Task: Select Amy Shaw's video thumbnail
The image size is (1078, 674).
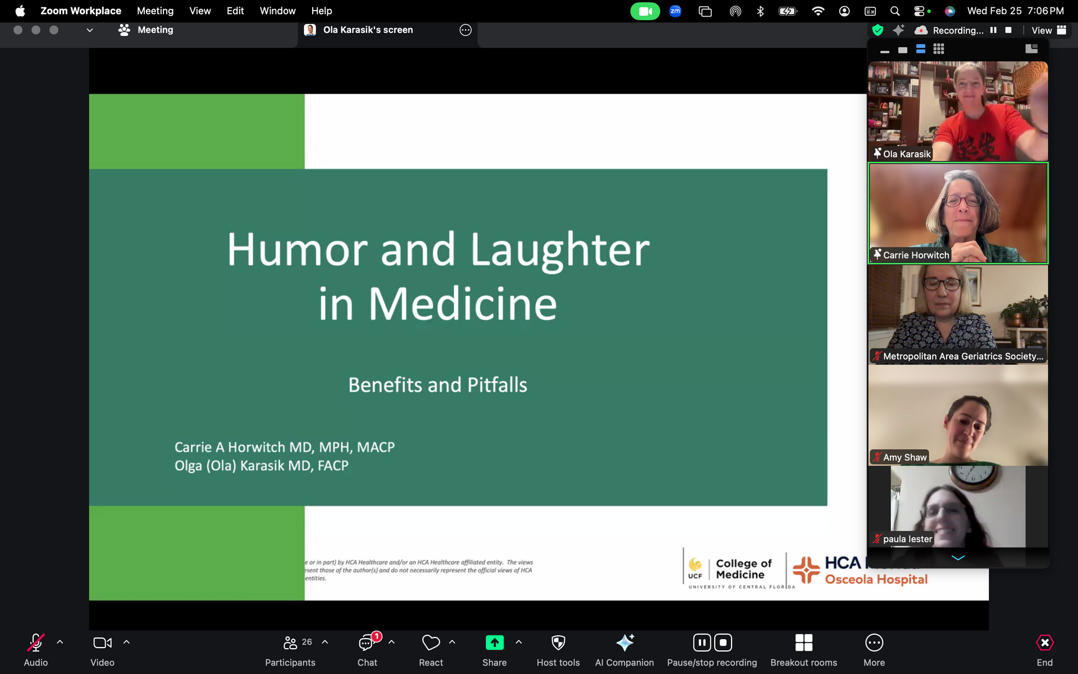Action: coord(958,416)
